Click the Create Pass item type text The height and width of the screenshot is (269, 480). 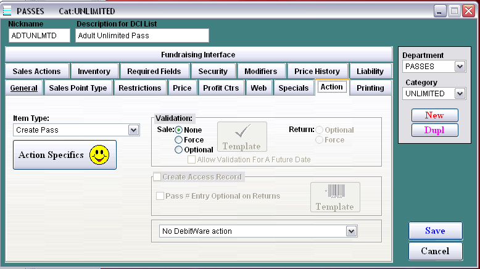tap(38, 130)
